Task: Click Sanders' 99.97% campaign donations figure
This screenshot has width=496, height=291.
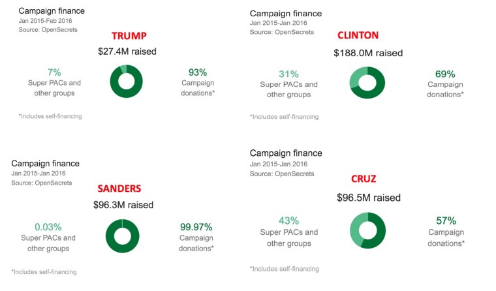Action: tap(197, 227)
